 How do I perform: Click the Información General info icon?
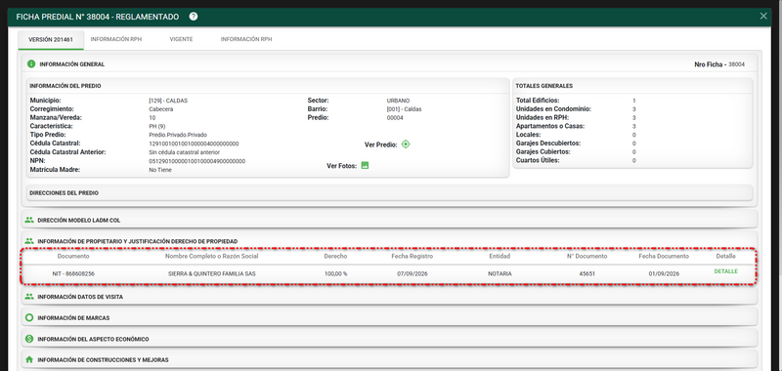31,64
